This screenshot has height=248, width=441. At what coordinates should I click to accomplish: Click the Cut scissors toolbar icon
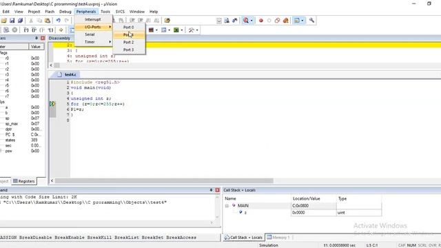[31, 21]
